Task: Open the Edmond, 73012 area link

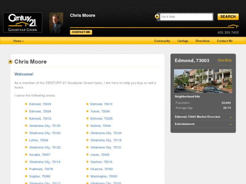Action: [x=40, y=119]
